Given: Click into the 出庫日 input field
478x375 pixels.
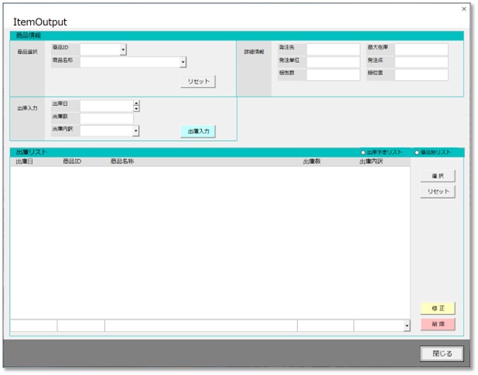Looking at the screenshot, I should [x=107, y=106].
